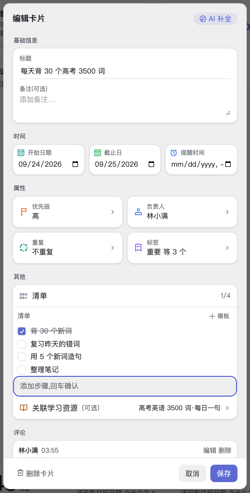The image size is (250, 493).
Task: Click the 保存 button
Action: [x=224, y=473]
